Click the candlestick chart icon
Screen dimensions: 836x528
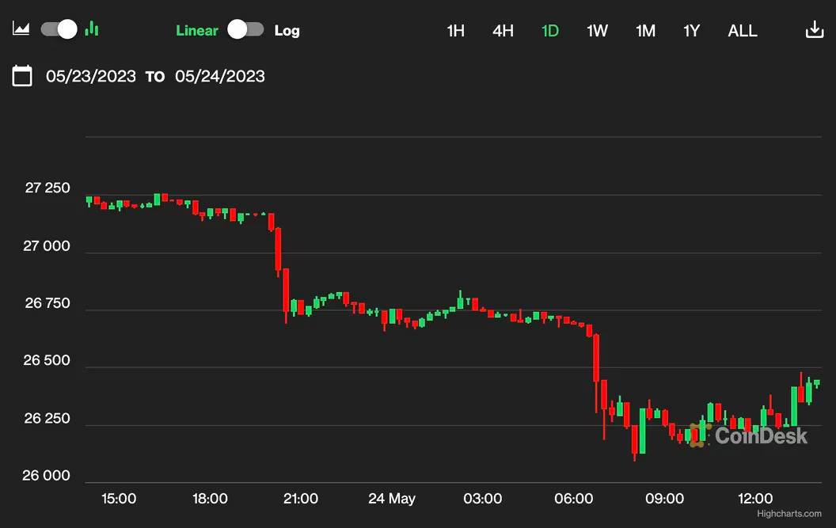(92, 29)
